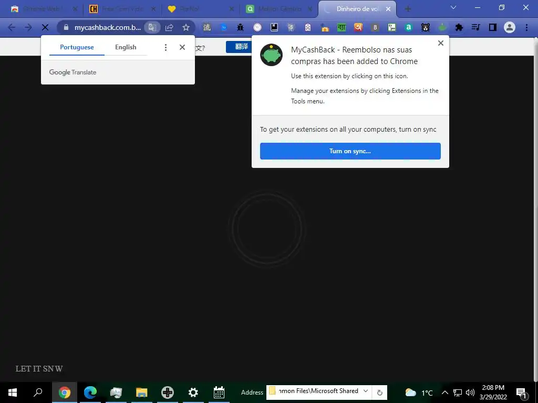Share this page from the address bar
538x403 pixels.
pos(169,27)
